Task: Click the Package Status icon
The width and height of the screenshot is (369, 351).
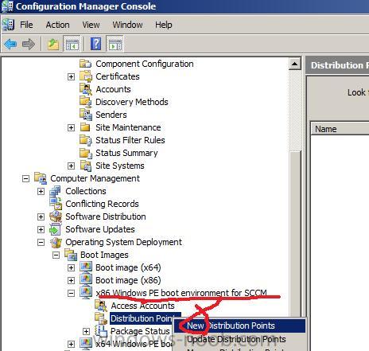Action: point(101,331)
